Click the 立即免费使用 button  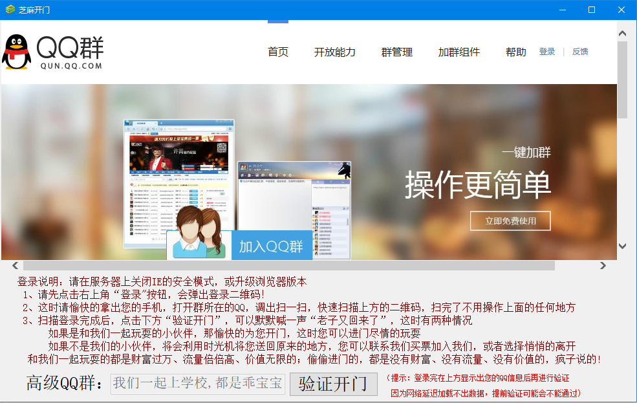(510, 221)
